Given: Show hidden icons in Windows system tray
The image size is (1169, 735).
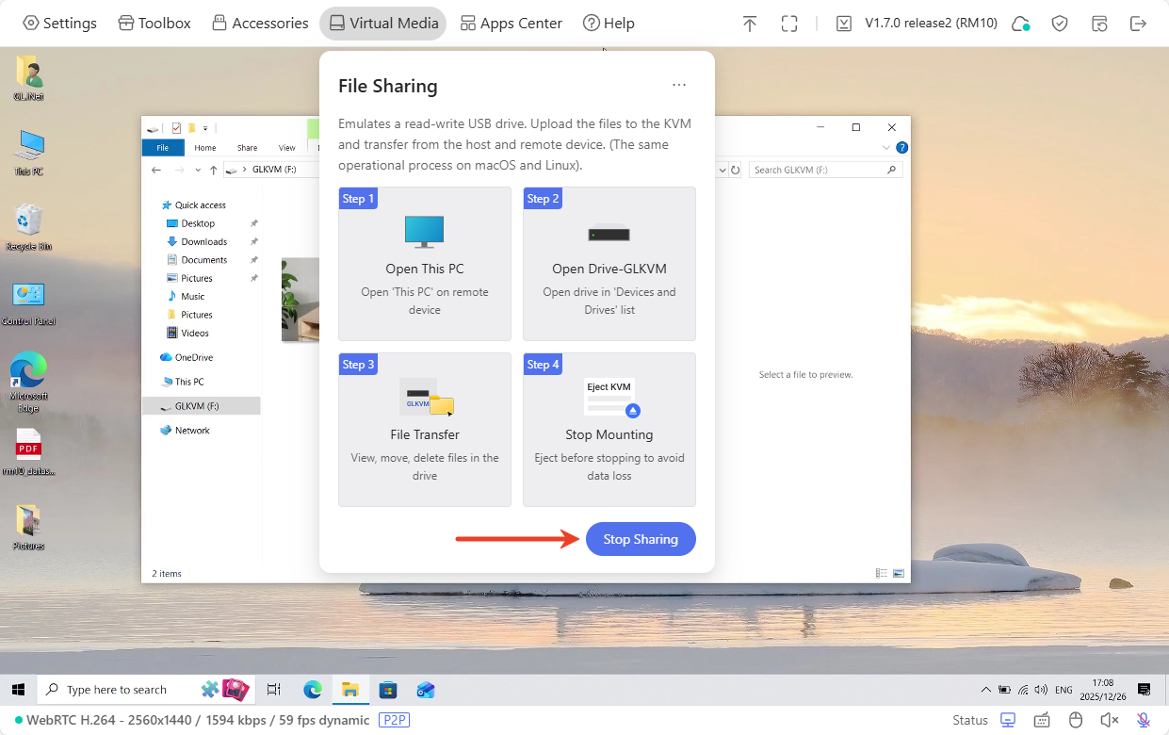Looking at the screenshot, I should coord(986,690).
